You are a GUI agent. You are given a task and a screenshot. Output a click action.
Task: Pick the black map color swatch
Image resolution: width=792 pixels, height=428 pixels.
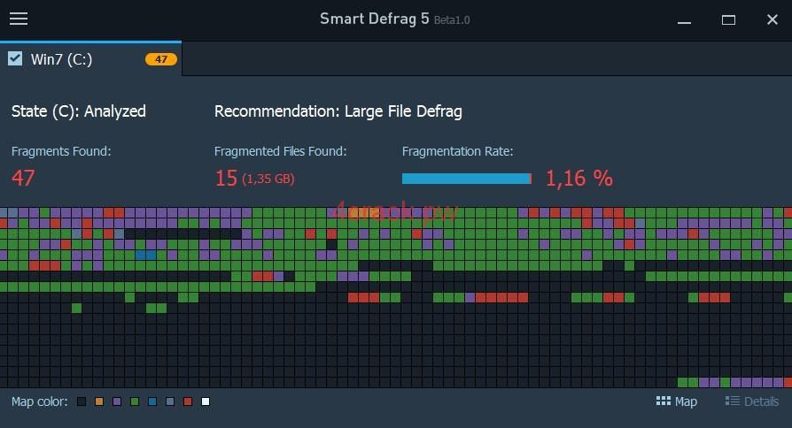click(82, 401)
